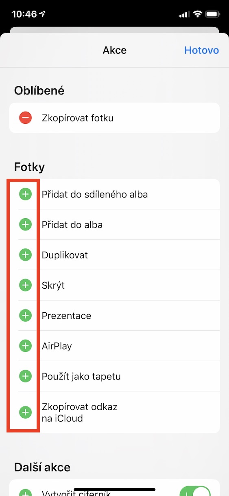Tap the battery indicator in status bar
Screen dimensions: 229x496
click(x=213, y=14)
